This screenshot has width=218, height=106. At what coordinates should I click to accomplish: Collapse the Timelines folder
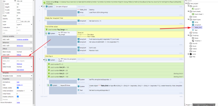click(188, 35)
